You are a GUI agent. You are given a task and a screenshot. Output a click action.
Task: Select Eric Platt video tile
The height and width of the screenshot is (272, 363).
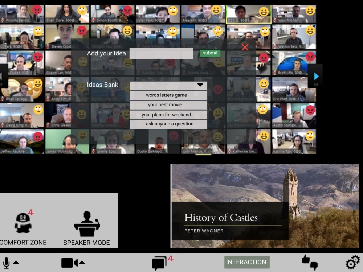[294, 89]
